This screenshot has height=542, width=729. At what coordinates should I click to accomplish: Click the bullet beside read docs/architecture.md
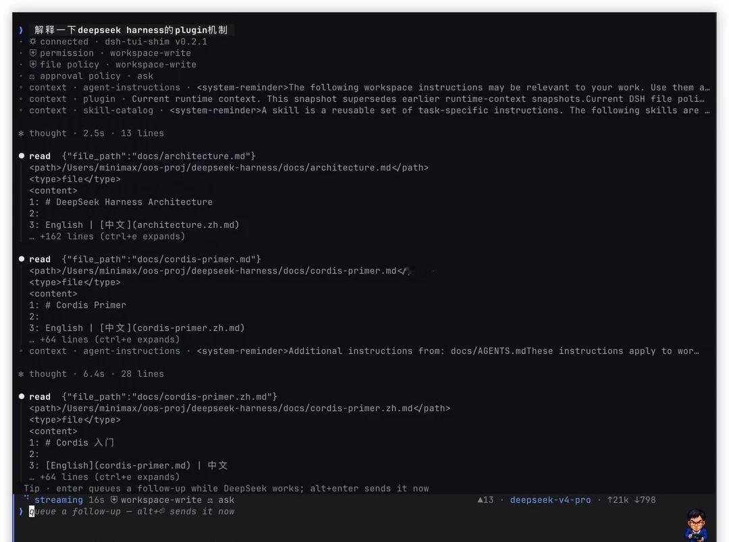point(22,156)
